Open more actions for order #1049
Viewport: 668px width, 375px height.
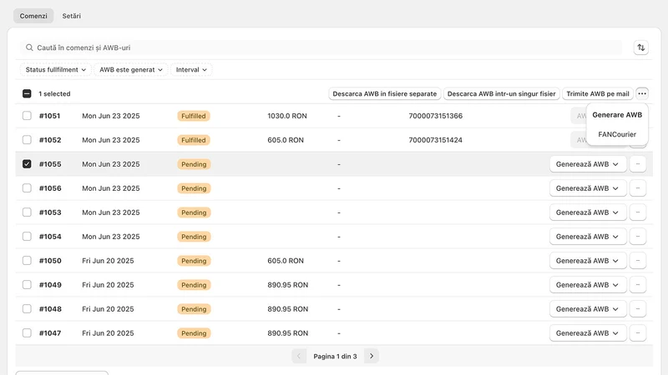[638, 285]
